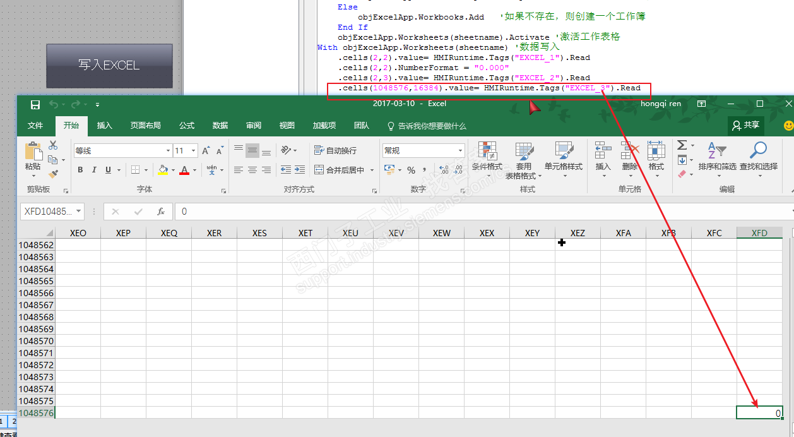Click the phonetic guide (wén) icon
794x437 pixels.
211,170
